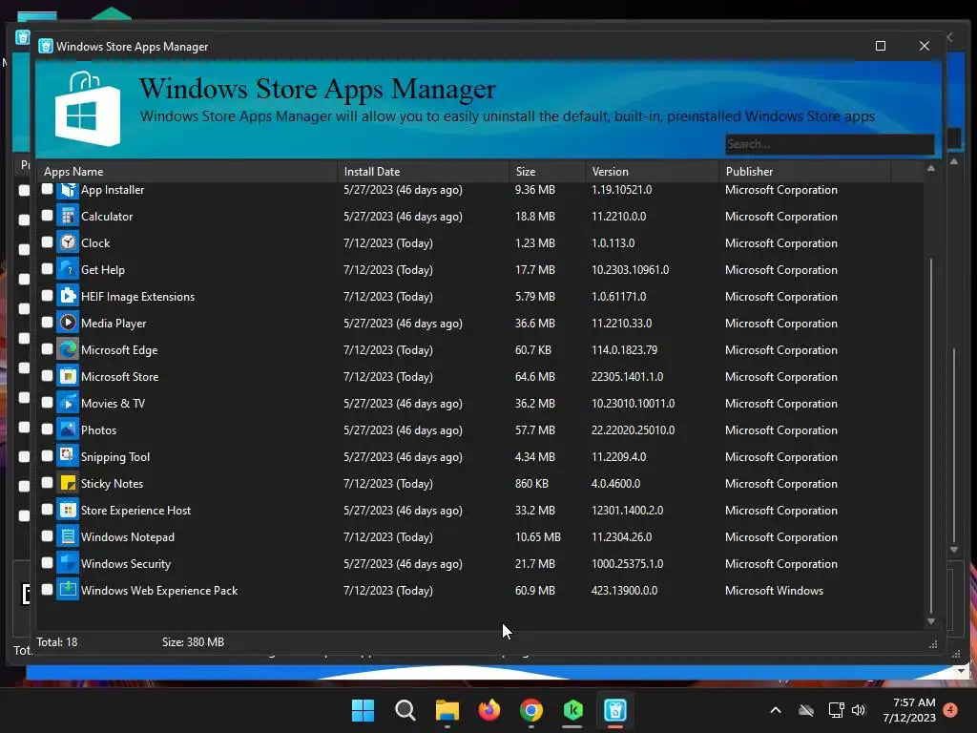Check the Movies & TV checkbox
Screen dimensions: 977x733
pyautogui.click(x=48, y=403)
